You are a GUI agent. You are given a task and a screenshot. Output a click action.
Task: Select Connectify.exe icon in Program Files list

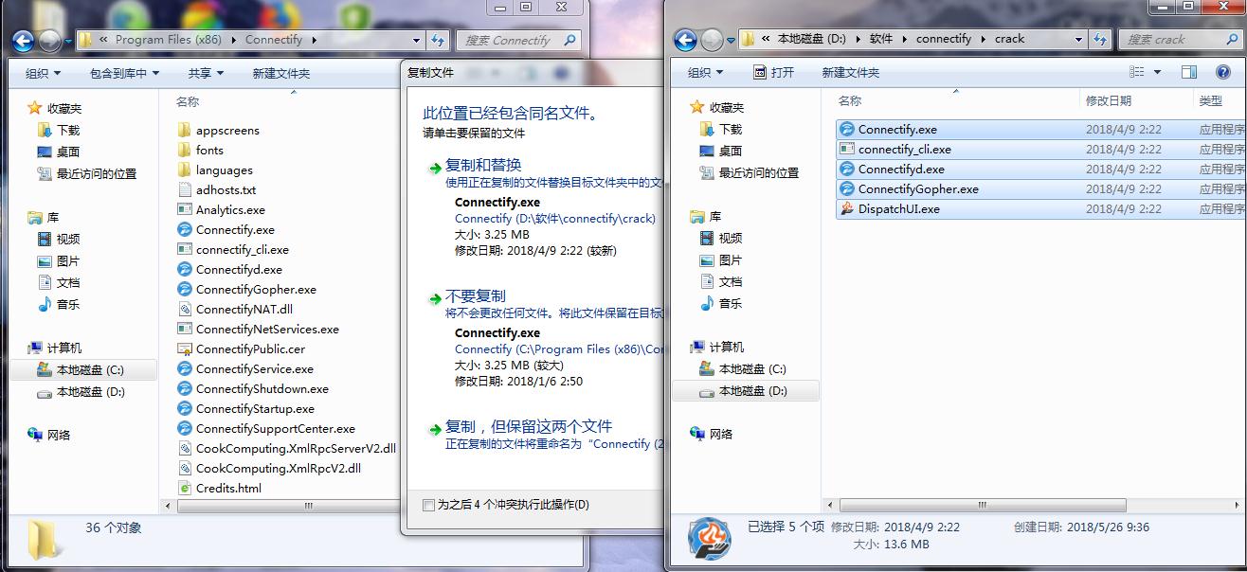coord(185,230)
